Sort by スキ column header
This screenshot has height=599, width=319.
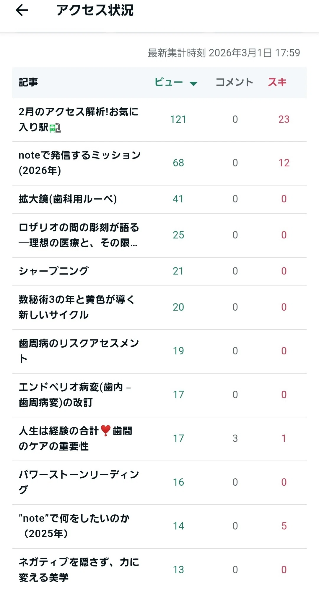click(277, 82)
